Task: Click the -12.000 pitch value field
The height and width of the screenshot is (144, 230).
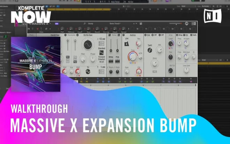Action: 102,39
